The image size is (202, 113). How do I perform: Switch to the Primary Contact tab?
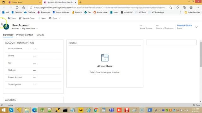click(x=25, y=35)
